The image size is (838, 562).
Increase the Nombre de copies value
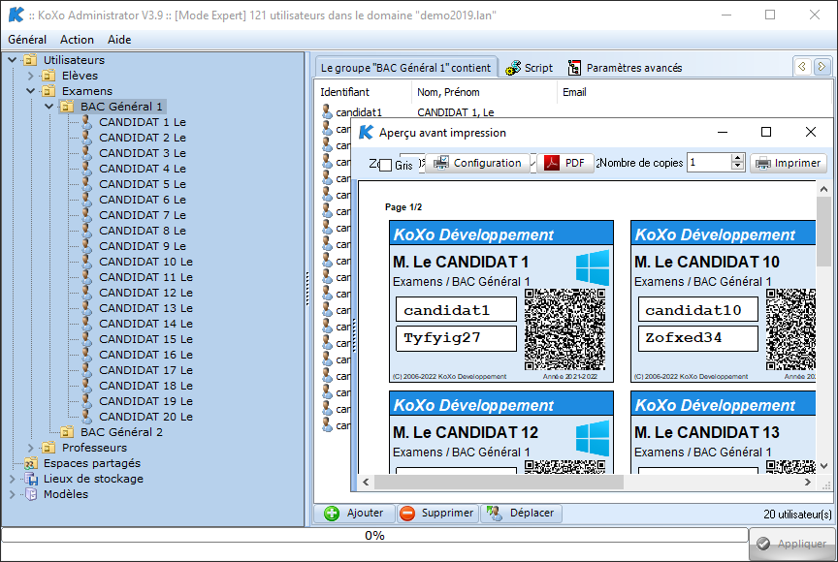pyautogui.click(x=737, y=158)
